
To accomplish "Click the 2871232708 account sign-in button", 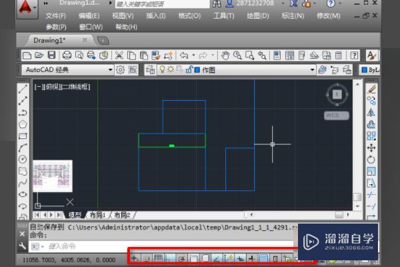I will tap(249, 3).
